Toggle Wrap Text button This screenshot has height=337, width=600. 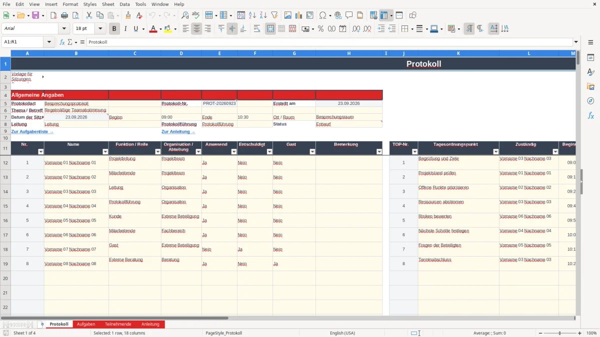257,29
